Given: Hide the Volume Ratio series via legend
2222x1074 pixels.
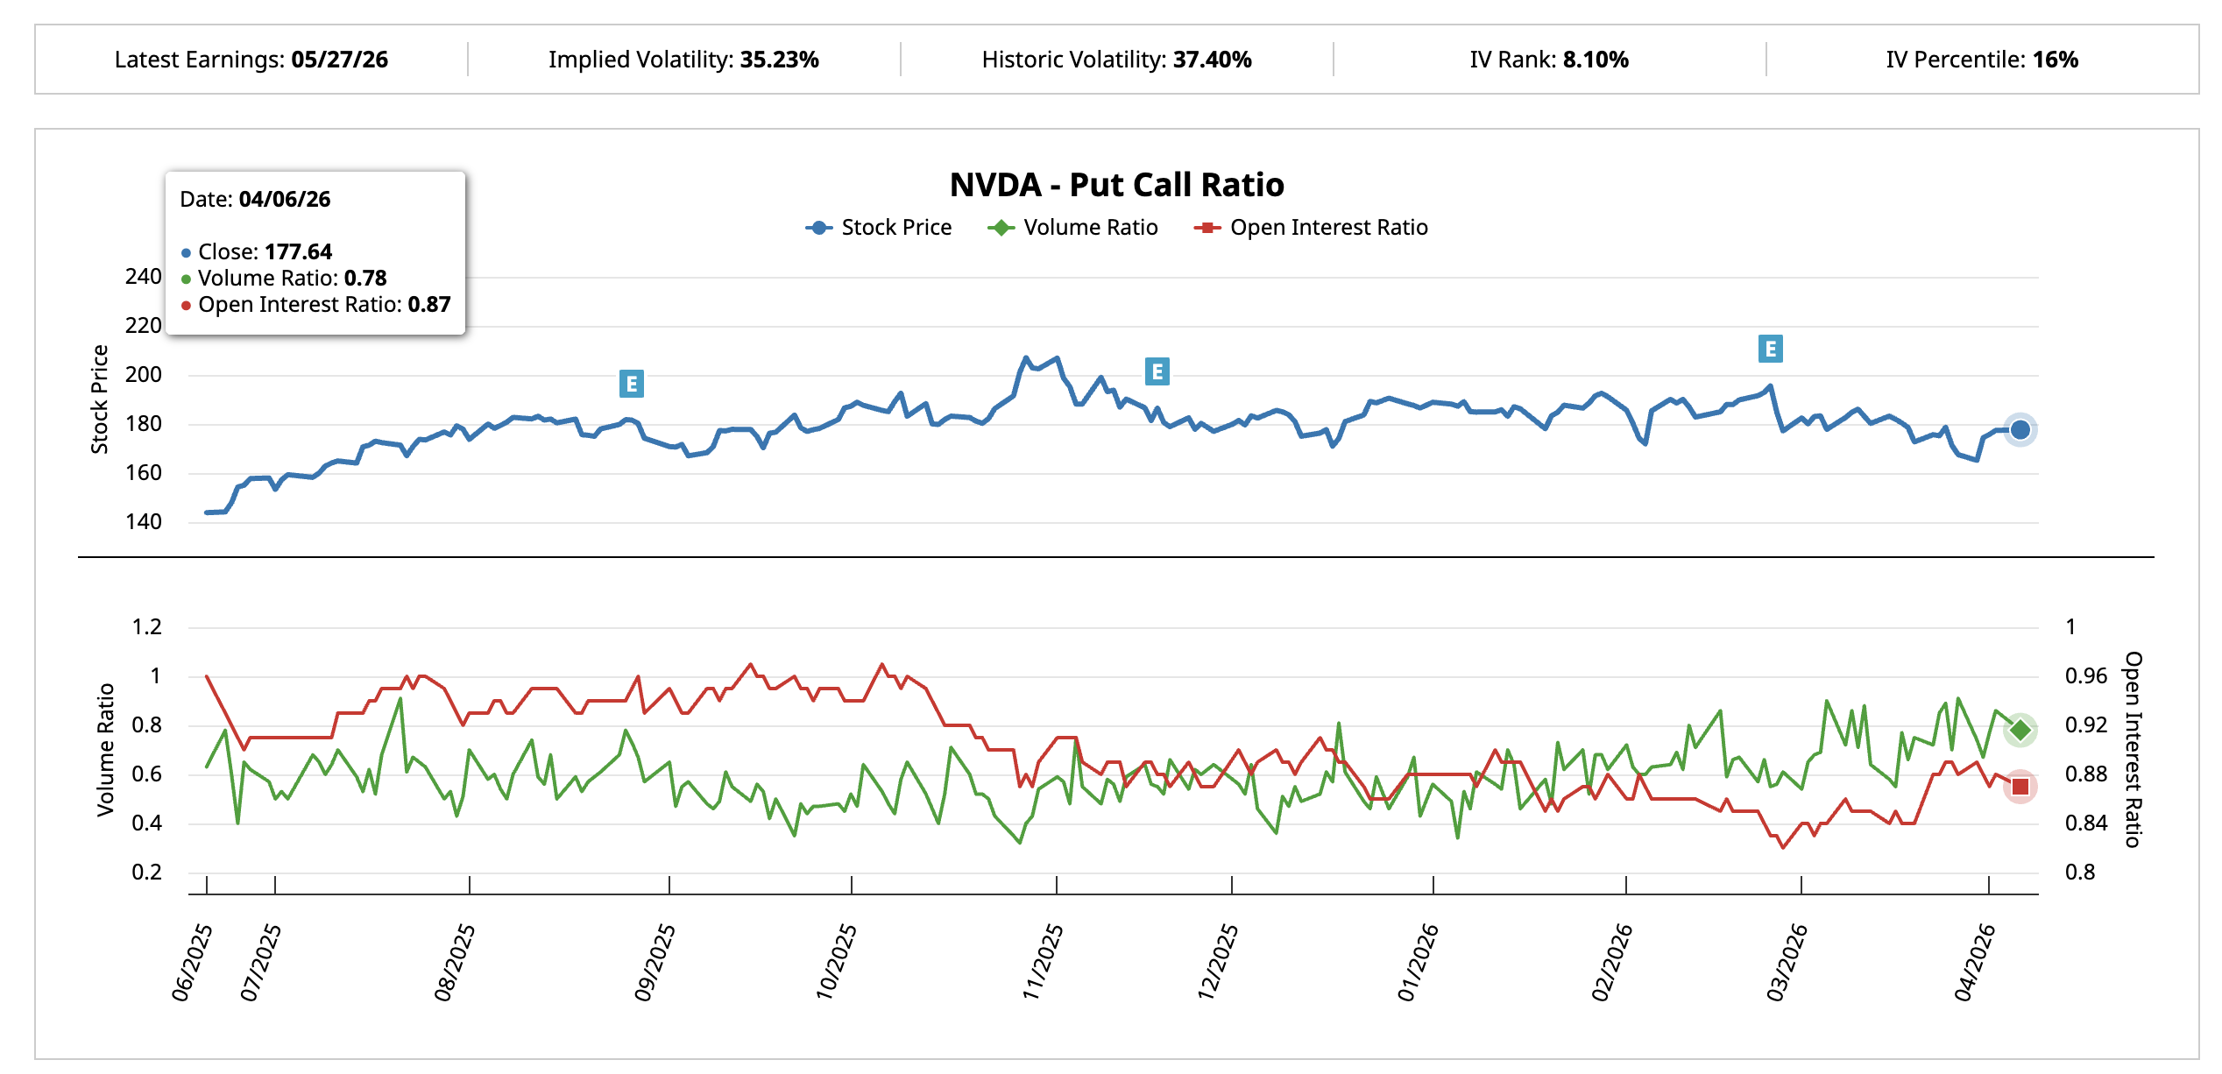Looking at the screenshot, I should pyautogui.click(x=1073, y=228).
